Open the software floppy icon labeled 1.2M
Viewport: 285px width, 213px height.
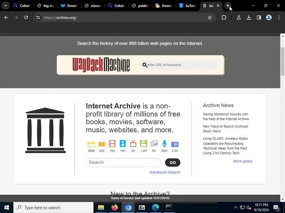(144, 144)
